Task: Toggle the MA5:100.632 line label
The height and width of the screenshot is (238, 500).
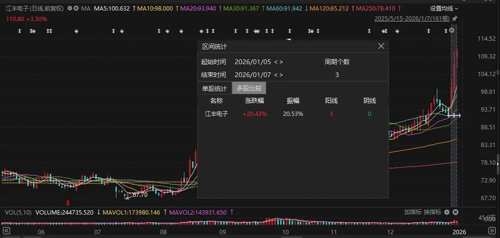Action: tap(112, 9)
